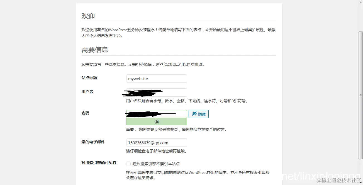Image resolution: width=363 pixels, height=185 pixels.
Task: Click the 您的电子邮件 label
Action: (93, 142)
